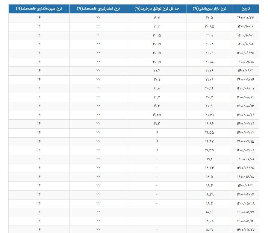Image resolution: width=268 pixels, height=233 pixels.
Task: Select the date cell ۱۴۰۰/۰۸/۰۶
Action: [x=246, y=115]
